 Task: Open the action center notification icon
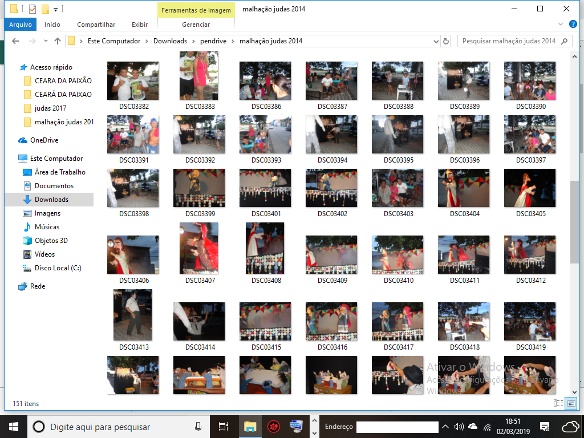(545, 427)
